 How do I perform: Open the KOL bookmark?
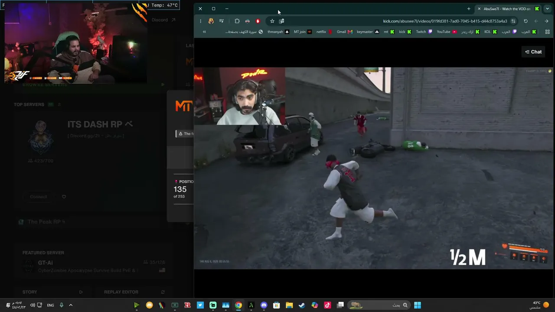pos(490,32)
